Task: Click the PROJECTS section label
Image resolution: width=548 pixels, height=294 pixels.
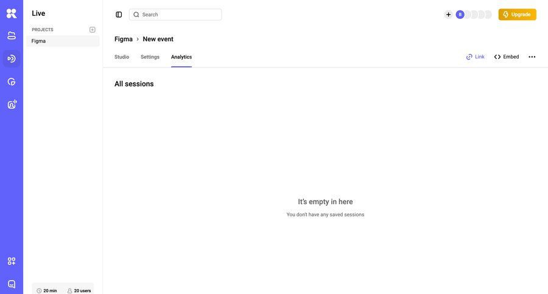Action: pyautogui.click(x=43, y=30)
